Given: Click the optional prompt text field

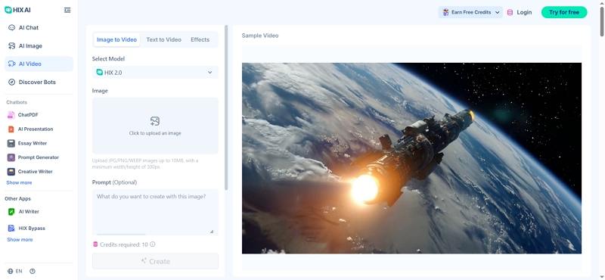Looking at the screenshot, I should pyautogui.click(x=155, y=212).
